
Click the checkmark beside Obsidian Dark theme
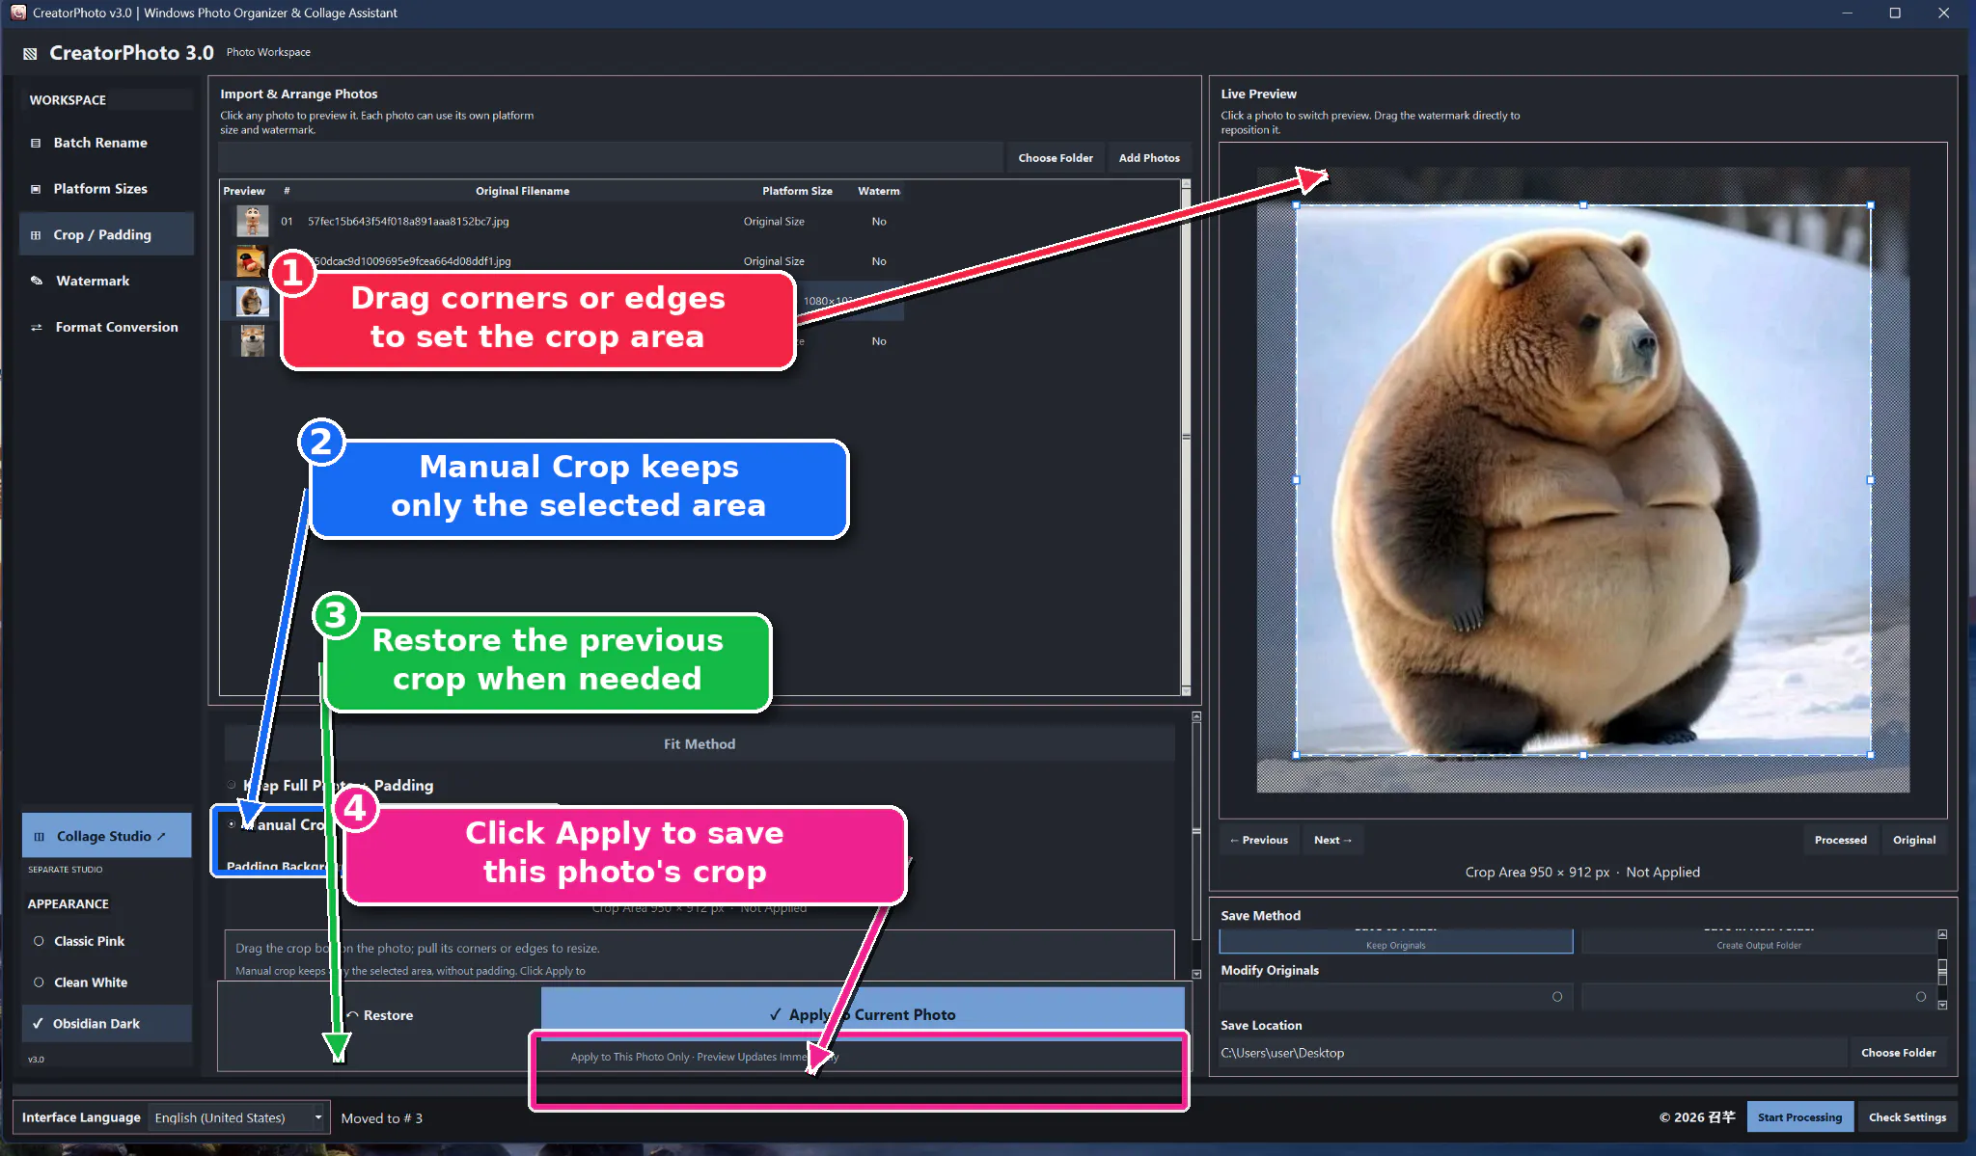(x=38, y=1023)
